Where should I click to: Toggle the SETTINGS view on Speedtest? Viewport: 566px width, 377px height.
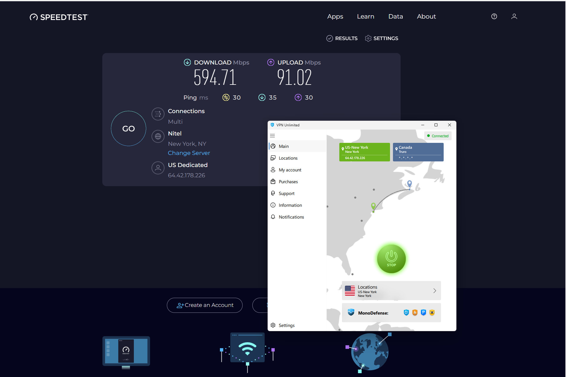[x=381, y=38]
